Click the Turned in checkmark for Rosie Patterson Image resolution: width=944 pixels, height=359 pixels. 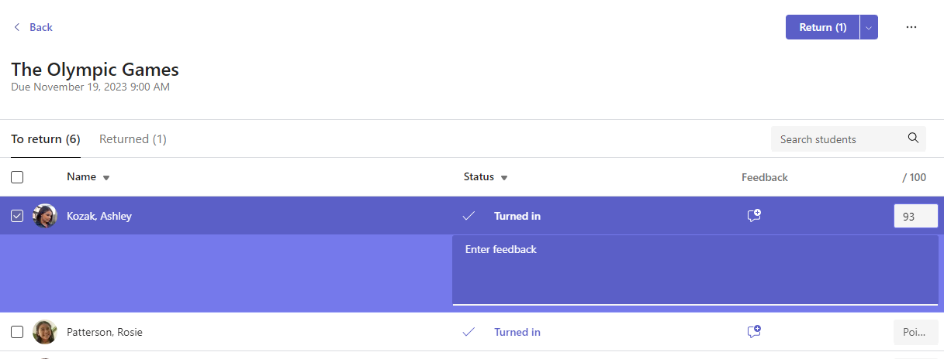tap(469, 332)
